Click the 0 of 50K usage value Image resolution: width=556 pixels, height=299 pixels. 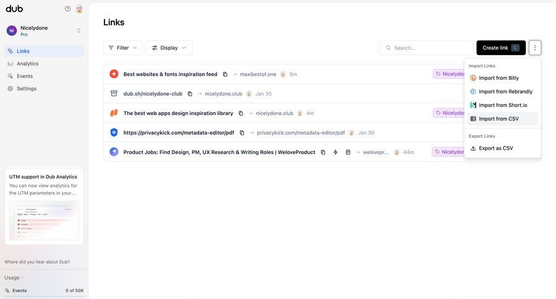[75, 290]
